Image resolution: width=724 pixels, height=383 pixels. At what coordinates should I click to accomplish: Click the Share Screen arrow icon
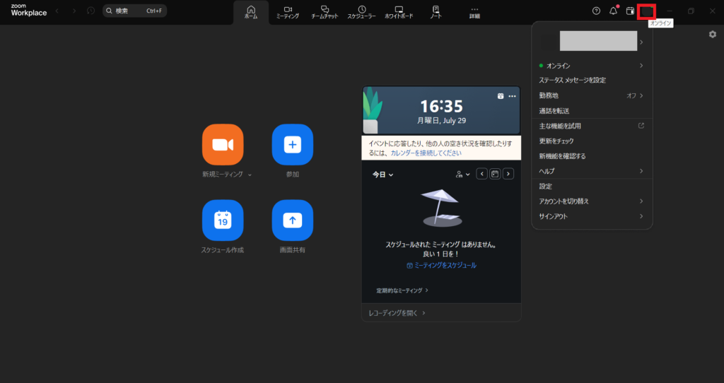[292, 220]
